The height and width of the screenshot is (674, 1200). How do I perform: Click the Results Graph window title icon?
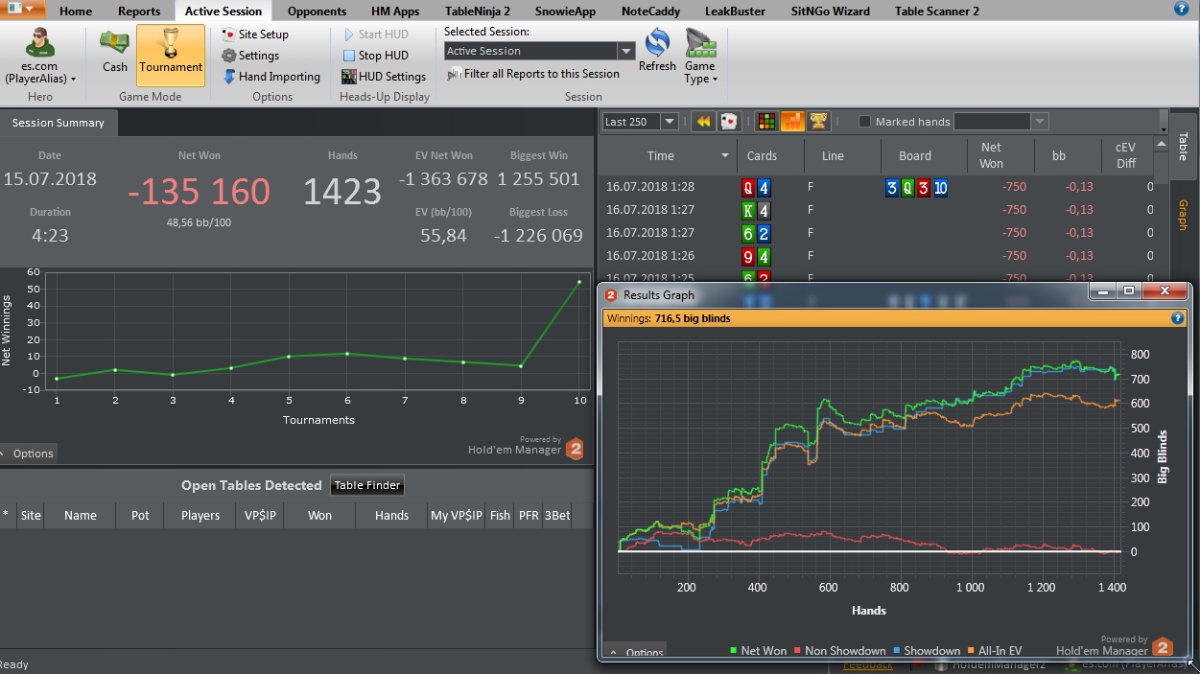coord(611,295)
